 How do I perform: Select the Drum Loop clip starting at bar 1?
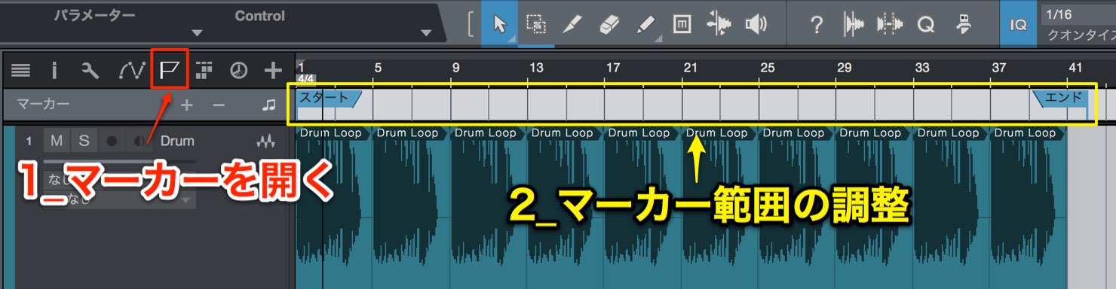click(334, 207)
